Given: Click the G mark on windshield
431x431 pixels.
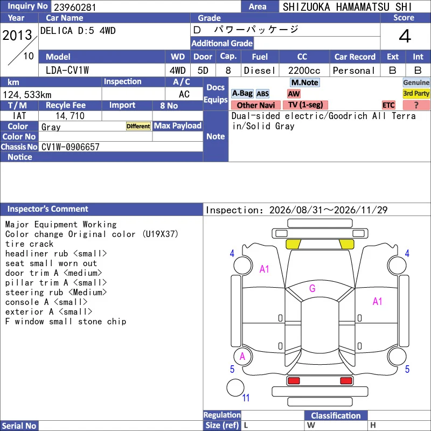Looking at the screenshot, I should 312,288.
